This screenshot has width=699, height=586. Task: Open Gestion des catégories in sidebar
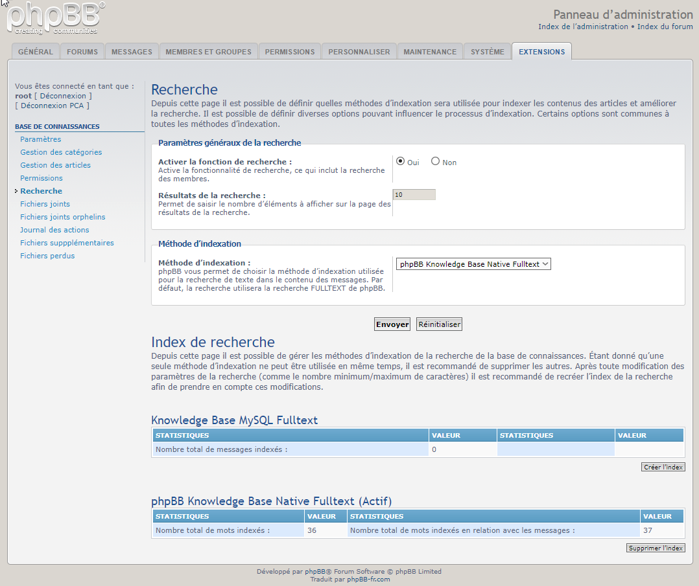(61, 152)
